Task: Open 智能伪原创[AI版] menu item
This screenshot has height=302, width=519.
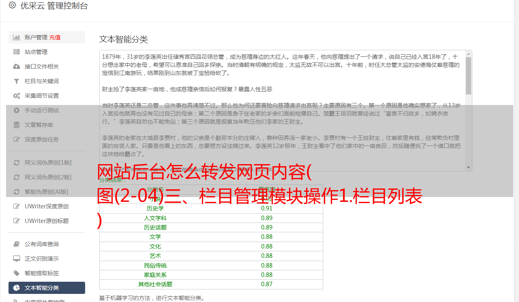Action: 47,192
